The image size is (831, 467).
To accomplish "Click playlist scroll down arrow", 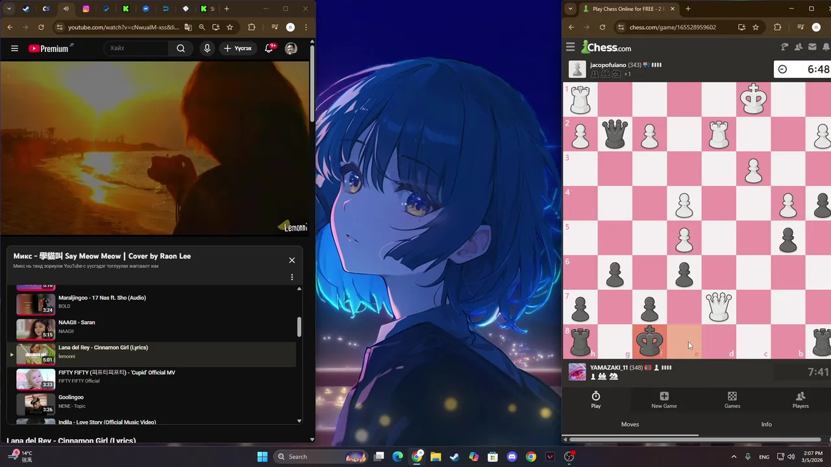I will click(x=299, y=421).
